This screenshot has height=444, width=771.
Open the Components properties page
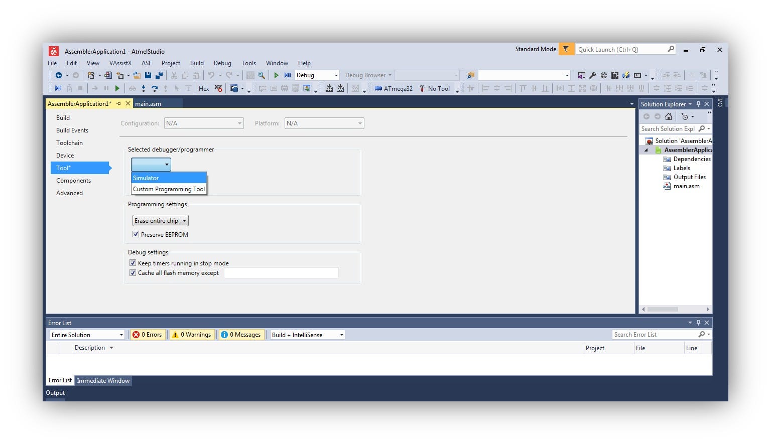pyautogui.click(x=74, y=181)
